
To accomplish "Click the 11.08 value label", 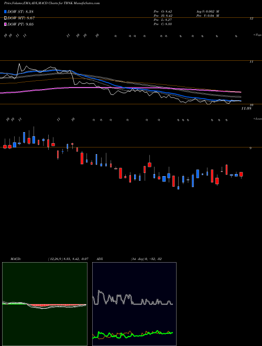I will click(x=246, y=109).
